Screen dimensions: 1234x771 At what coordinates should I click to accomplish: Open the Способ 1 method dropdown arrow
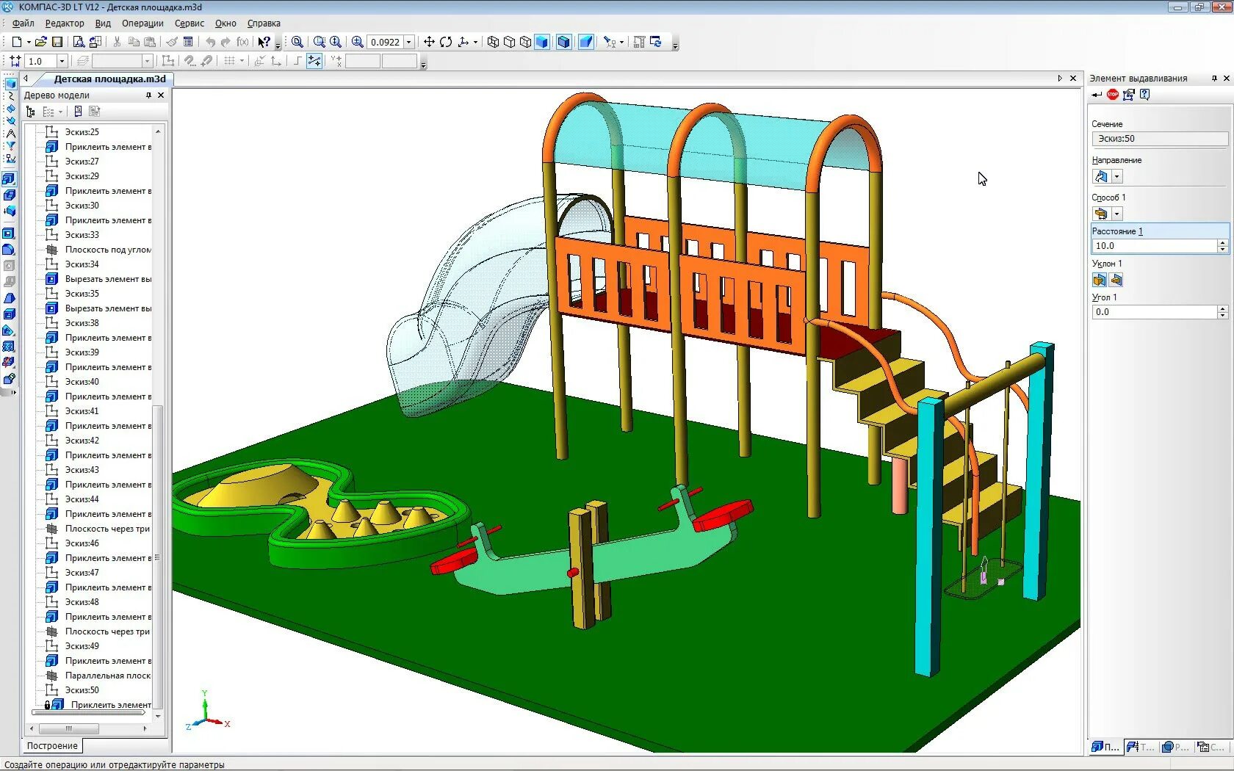pyautogui.click(x=1117, y=214)
